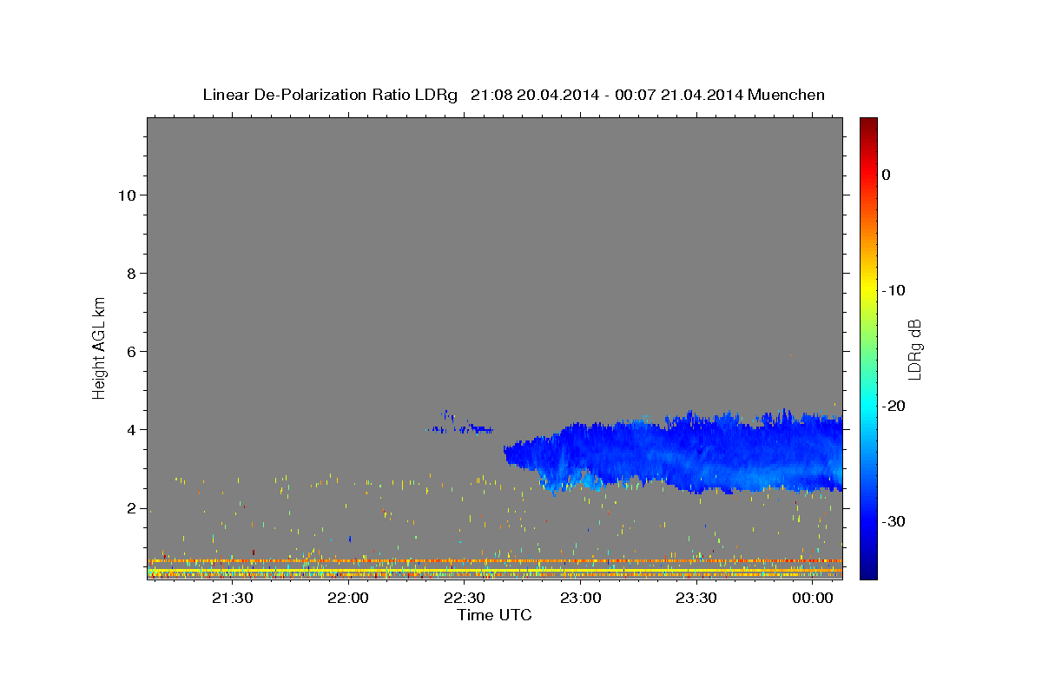1042x695 pixels.
Task: Click the colorbar at the -10 dB yellow
Action: [868, 290]
